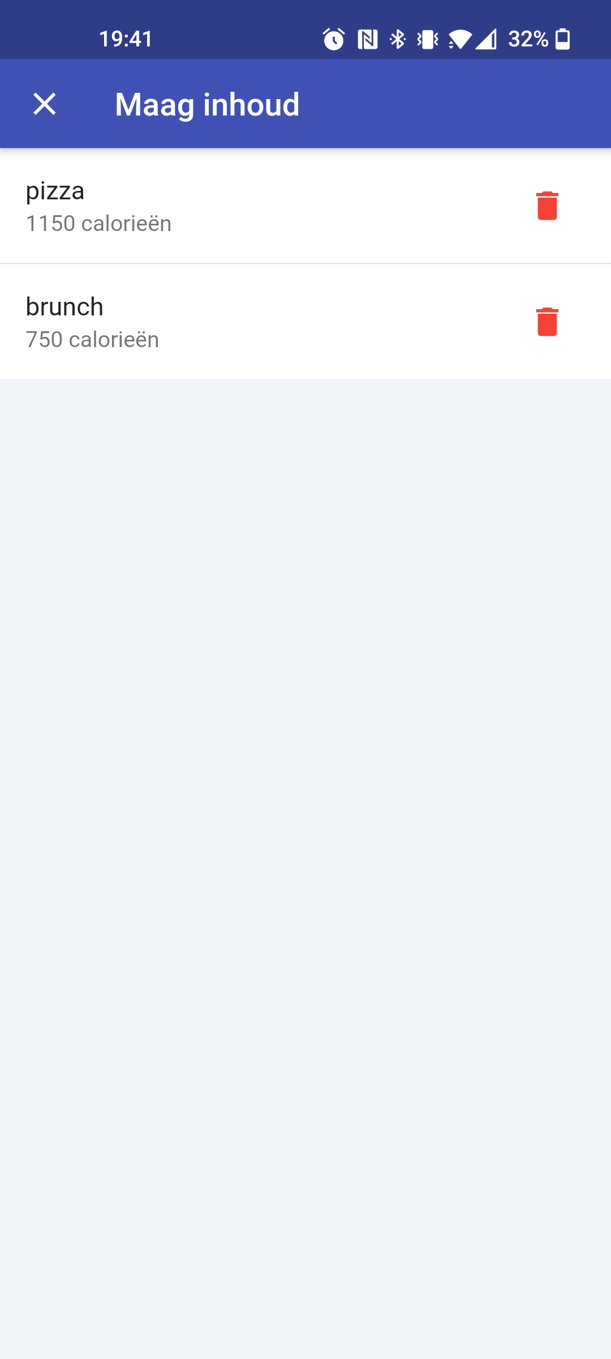Viewport: 611px width, 1359px height.
Task: Select the pizza list item
Action: click(x=305, y=206)
